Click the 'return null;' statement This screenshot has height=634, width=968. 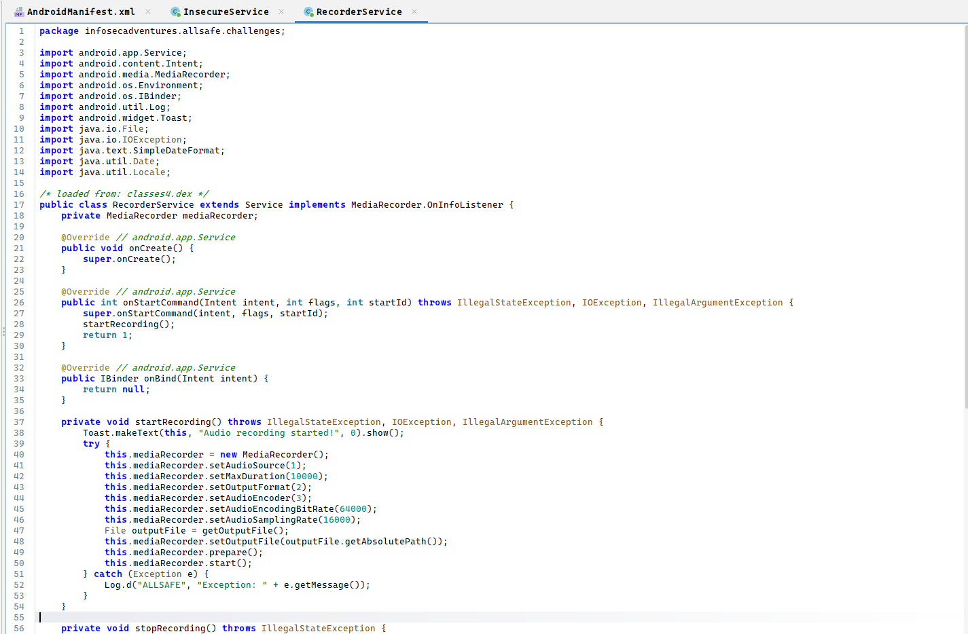[115, 390]
